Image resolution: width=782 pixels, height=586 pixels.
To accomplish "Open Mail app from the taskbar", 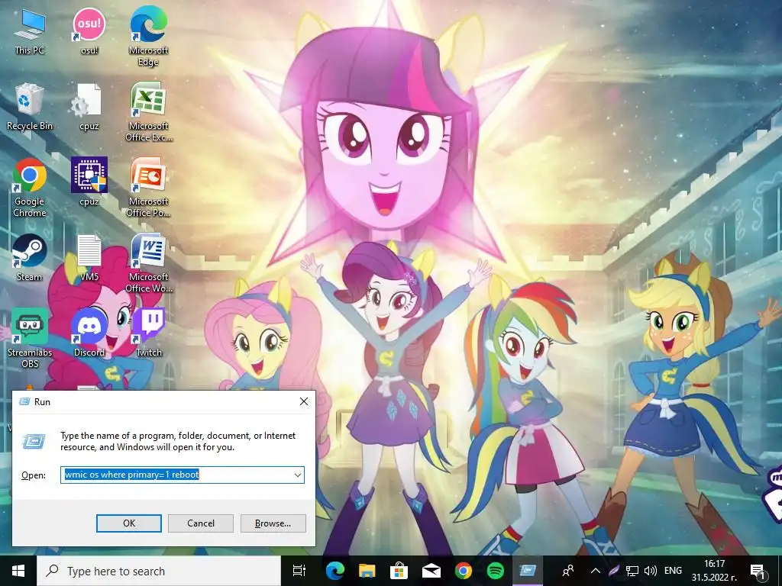I will tap(431, 571).
